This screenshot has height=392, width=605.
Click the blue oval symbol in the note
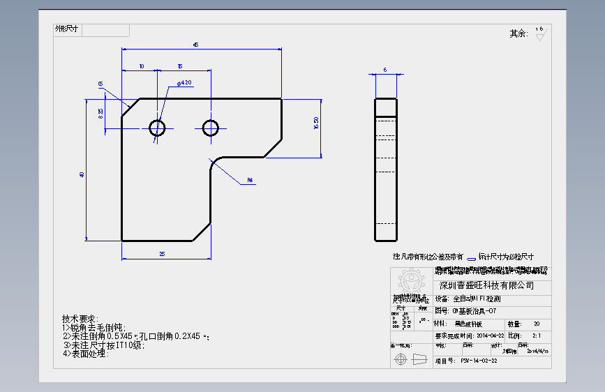coord(471,259)
